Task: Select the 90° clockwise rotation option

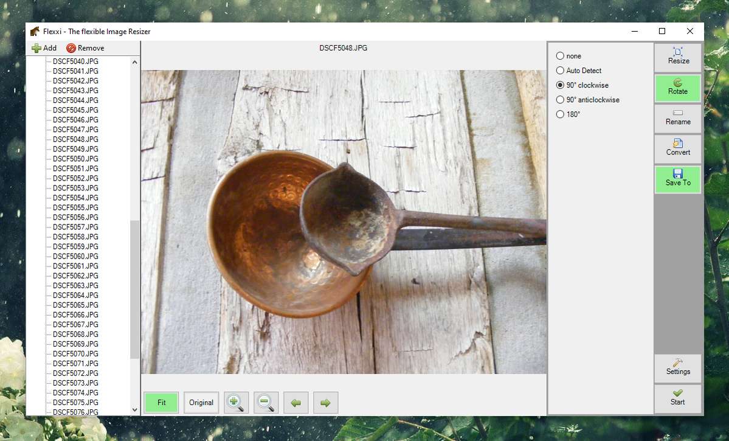Action: point(582,85)
